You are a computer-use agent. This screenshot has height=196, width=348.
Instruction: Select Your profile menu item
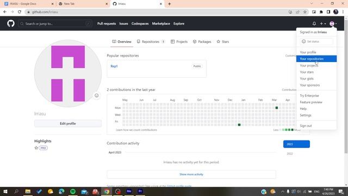click(x=316, y=52)
